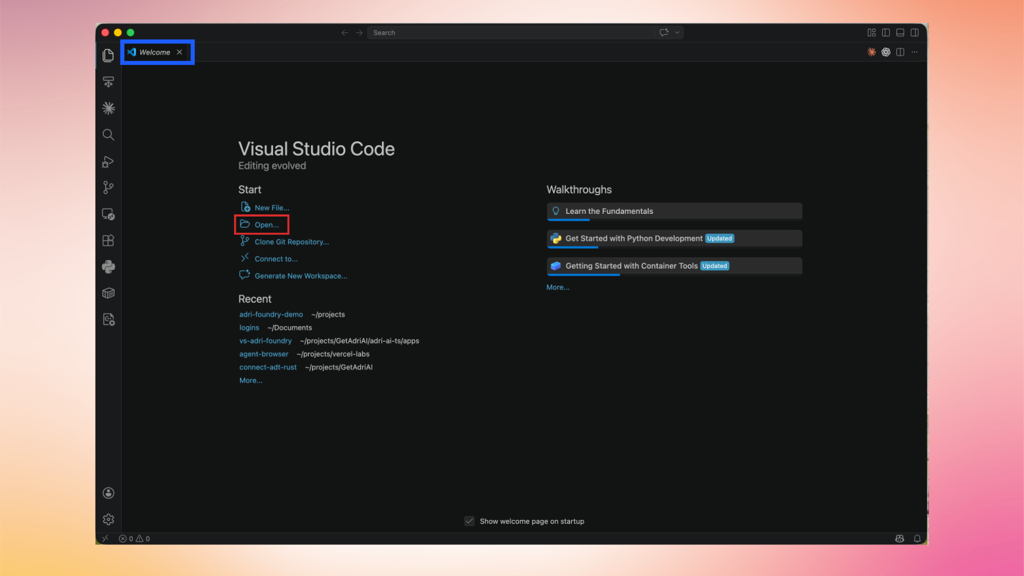Expand More walkthroughs link
Screen dimensions: 1024x576
tap(558, 287)
